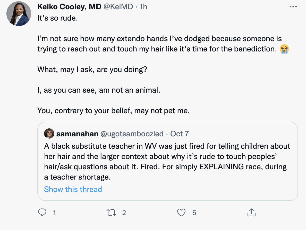This screenshot has width=306, height=230.
Task: Click the like count number 5
Action: point(194,213)
